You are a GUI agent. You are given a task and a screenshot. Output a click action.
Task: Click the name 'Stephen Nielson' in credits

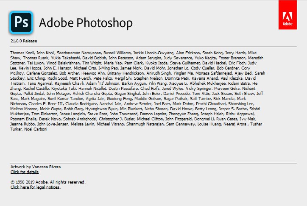coord(148,78)
